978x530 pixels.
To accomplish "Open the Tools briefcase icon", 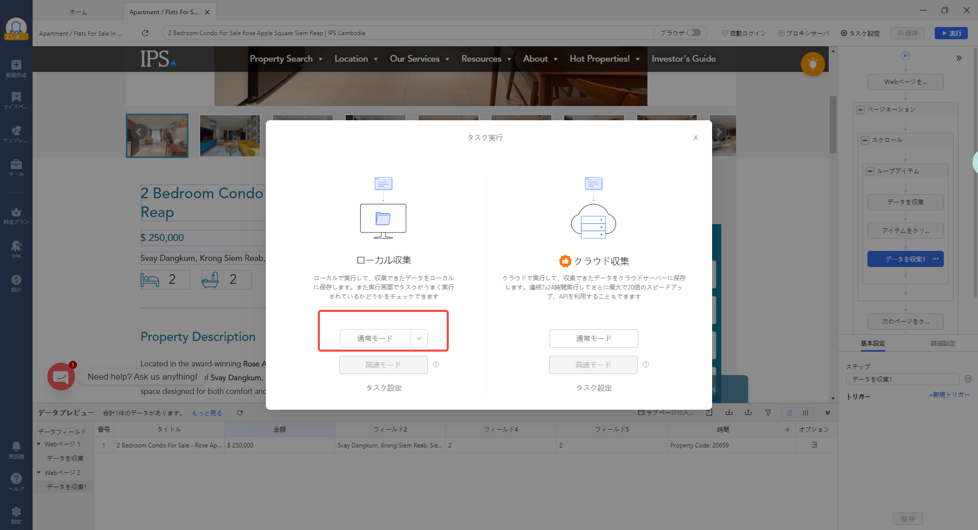I will (16, 167).
